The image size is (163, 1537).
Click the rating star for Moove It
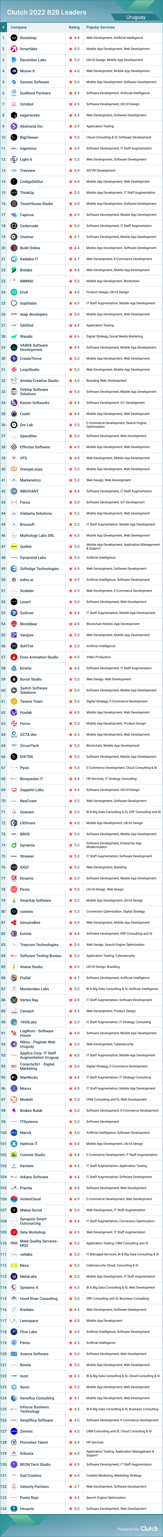coord(71,71)
